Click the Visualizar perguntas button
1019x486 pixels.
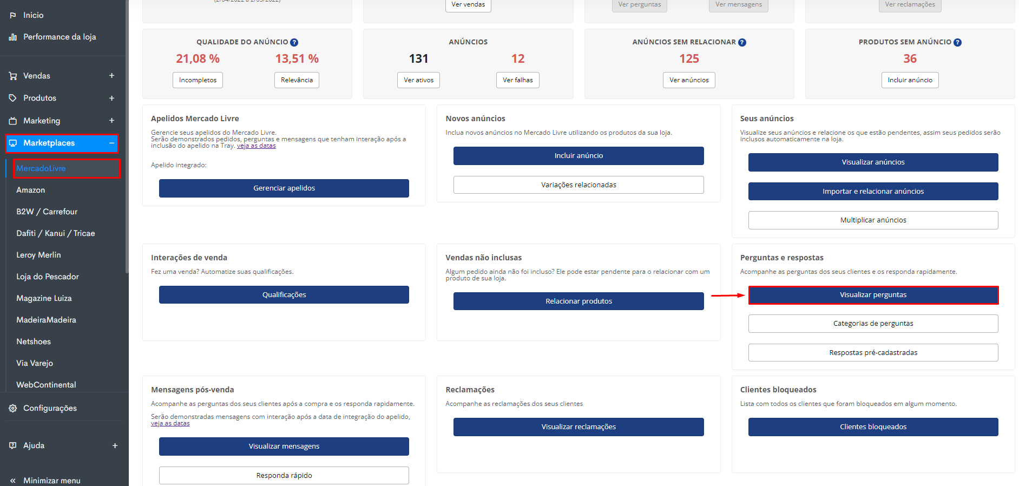tap(873, 295)
